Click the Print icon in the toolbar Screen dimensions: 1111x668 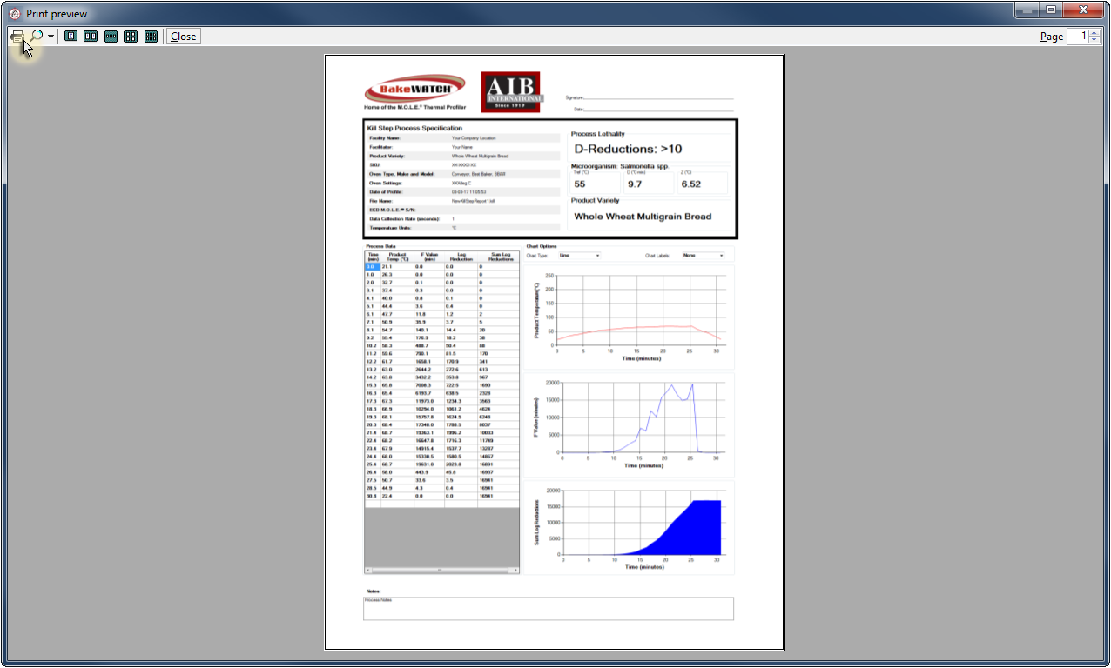pyautogui.click(x=17, y=37)
